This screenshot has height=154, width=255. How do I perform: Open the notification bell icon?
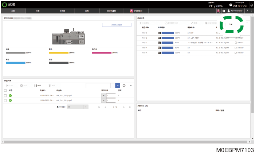click(252, 5)
